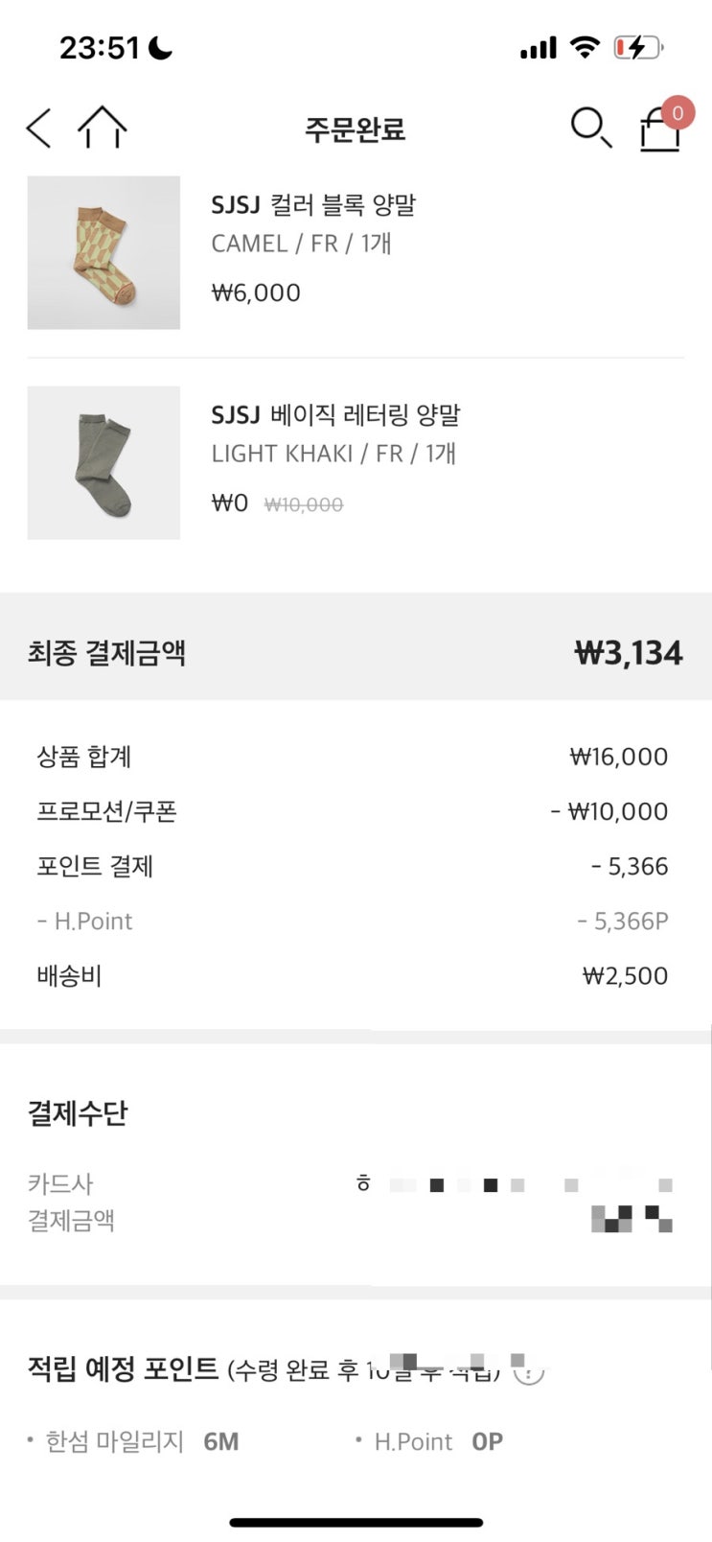This screenshot has height=1542, width=712.
Task: Tap the H.Point 0P accrual entry
Action: [x=429, y=1441]
